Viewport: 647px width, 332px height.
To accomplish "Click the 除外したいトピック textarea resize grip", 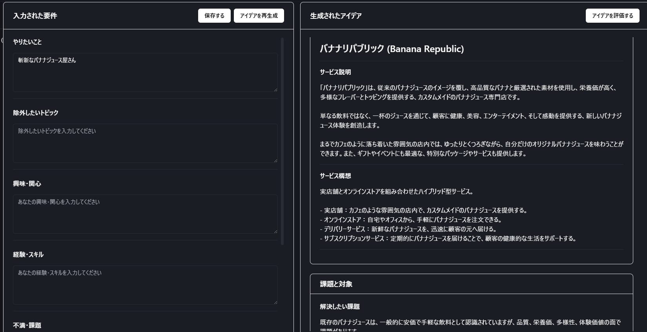I will [x=275, y=161].
